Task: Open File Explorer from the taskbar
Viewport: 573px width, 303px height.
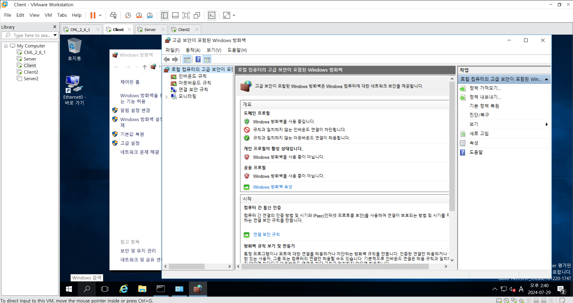Action: 142,289
